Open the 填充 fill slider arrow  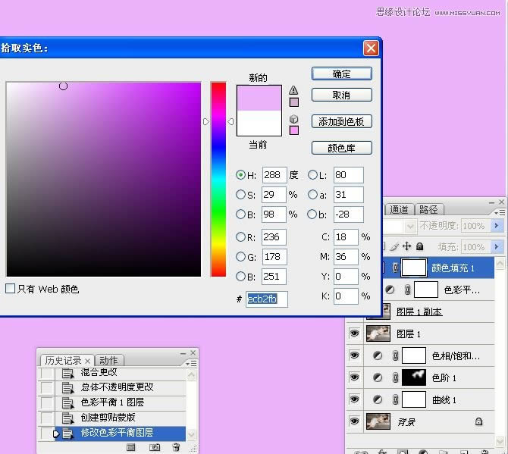497,247
